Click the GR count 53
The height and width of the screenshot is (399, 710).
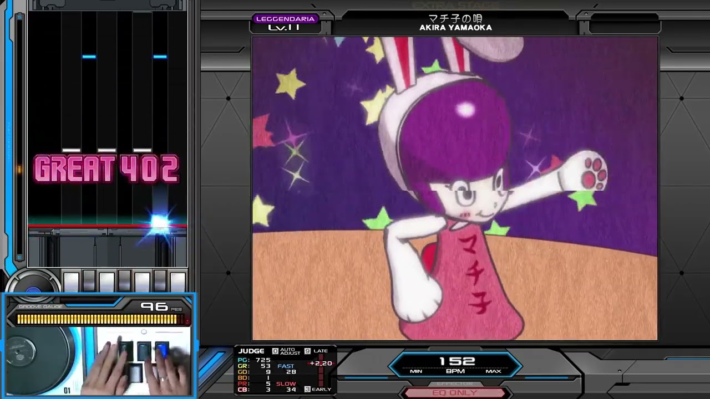click(266, 366)
